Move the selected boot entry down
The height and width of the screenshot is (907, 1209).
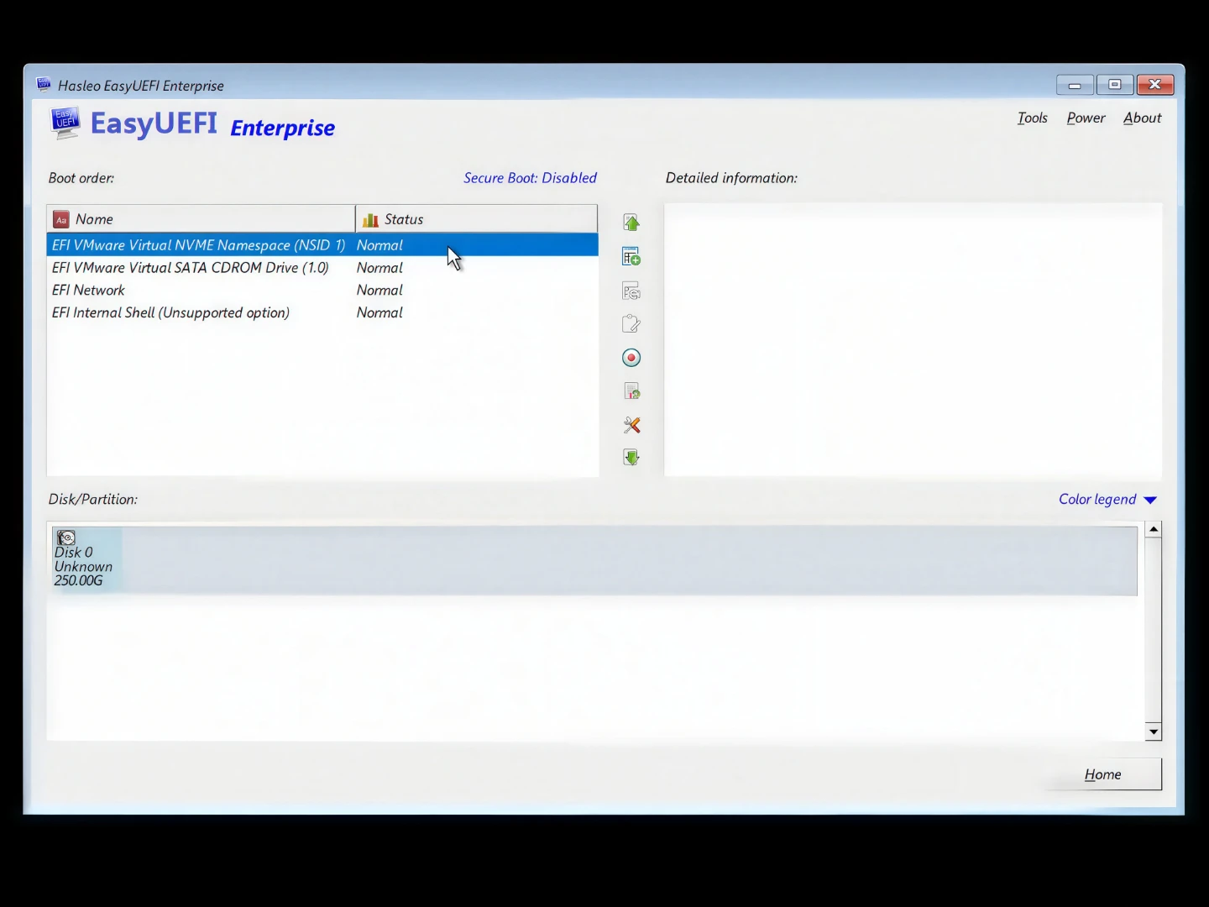coord(631,458)
